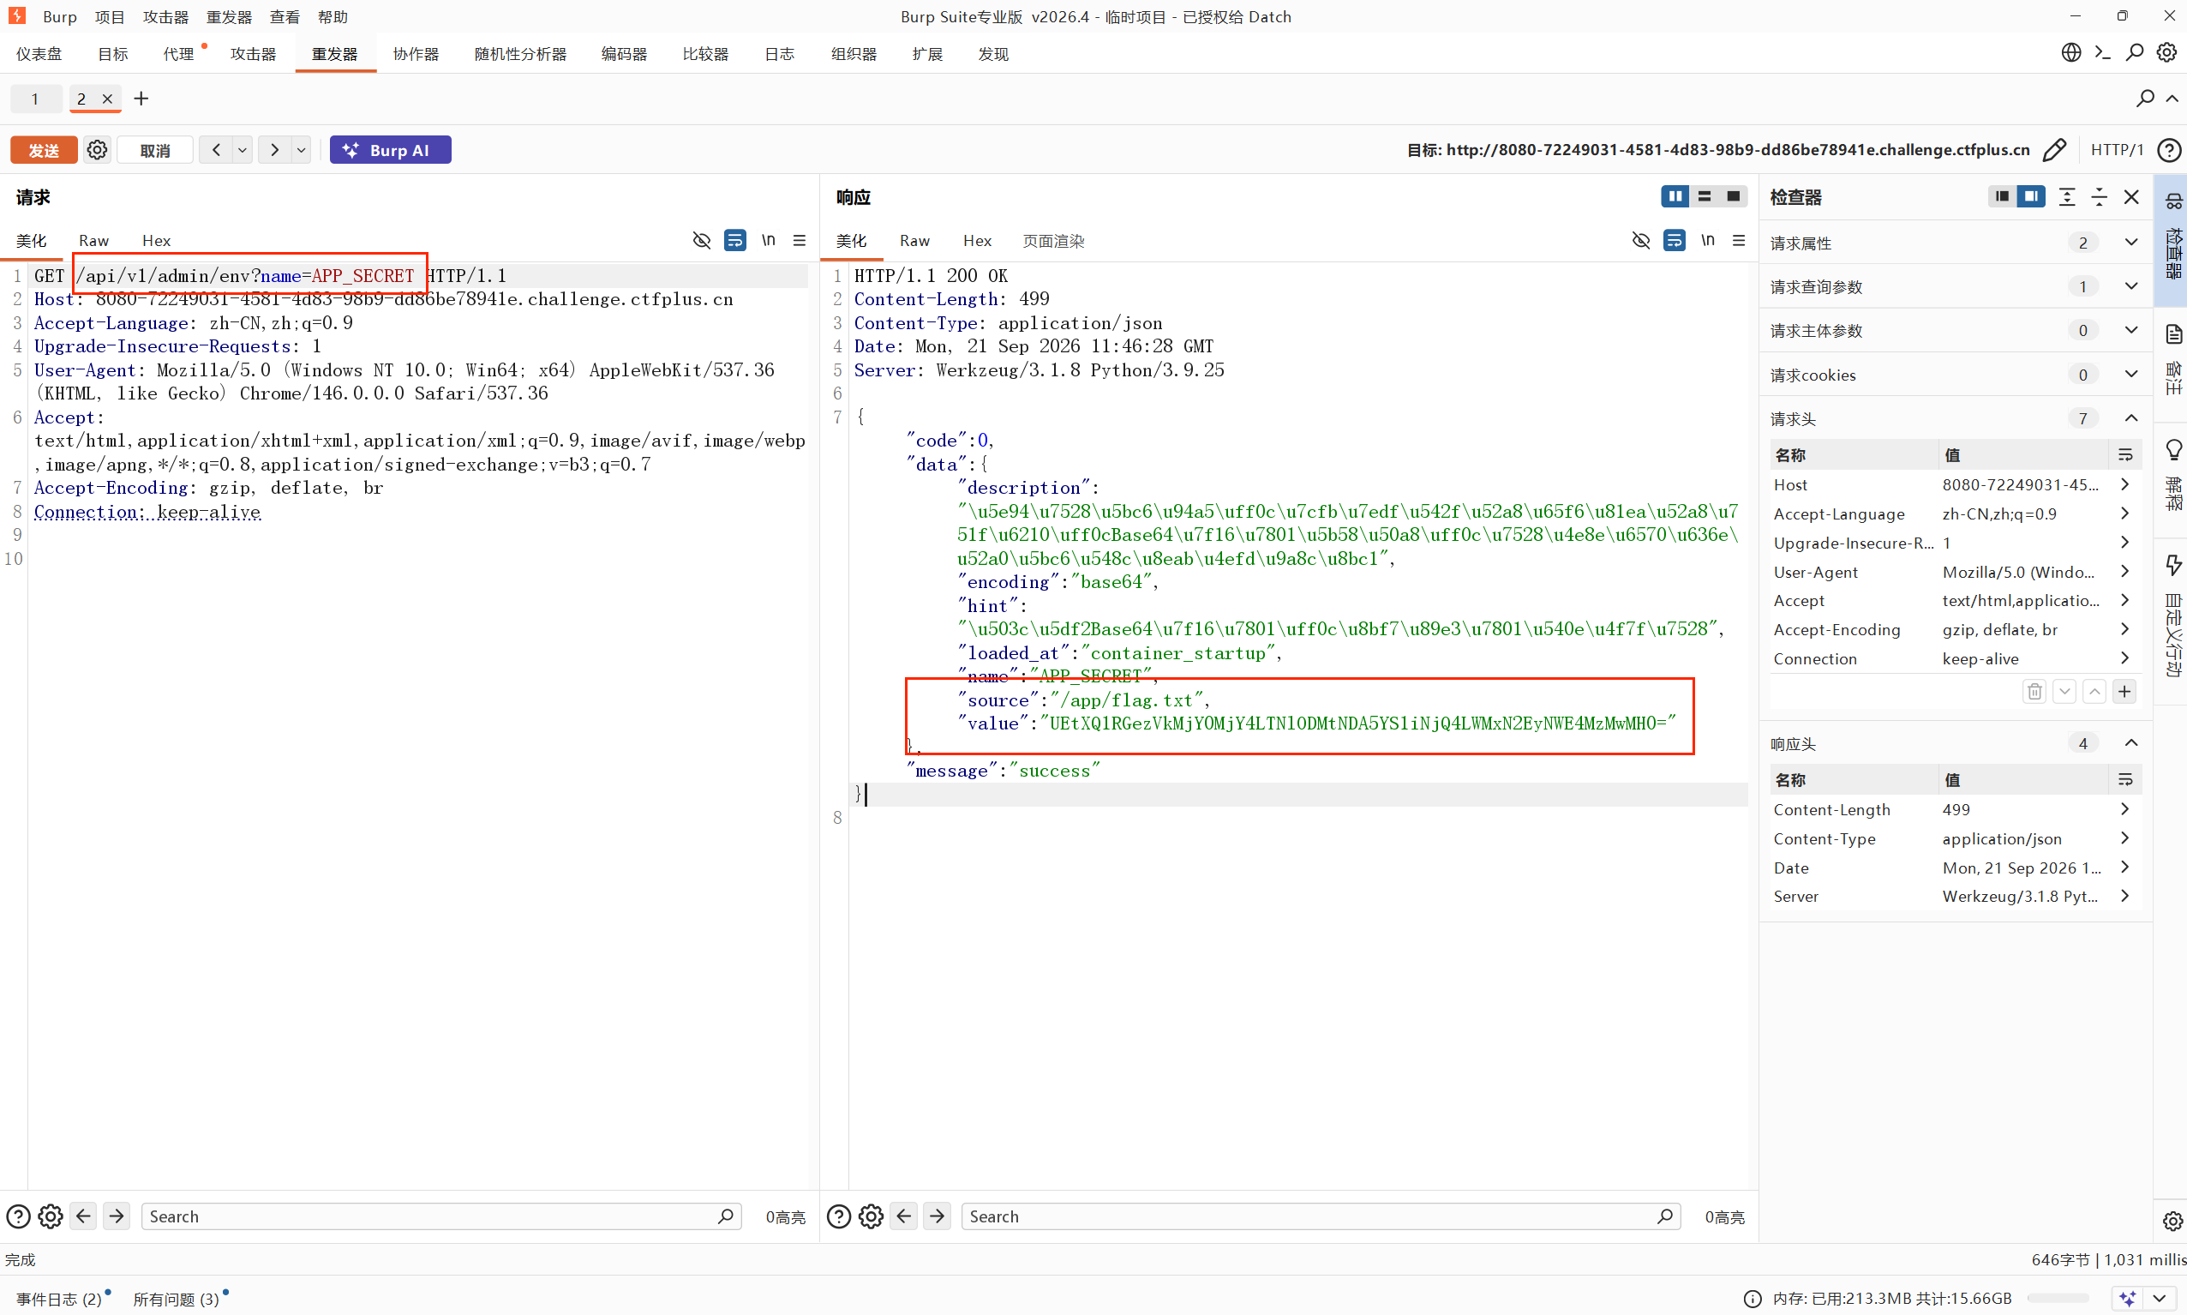Open the global settings gear icon
2187x1315 pixels.
[x=2166, y=53]
